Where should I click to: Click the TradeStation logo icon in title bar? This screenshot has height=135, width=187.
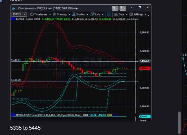pos(14,8)
